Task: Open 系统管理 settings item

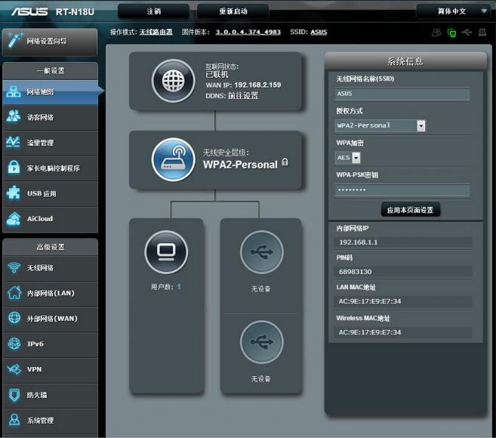Action: coord(50,421)
